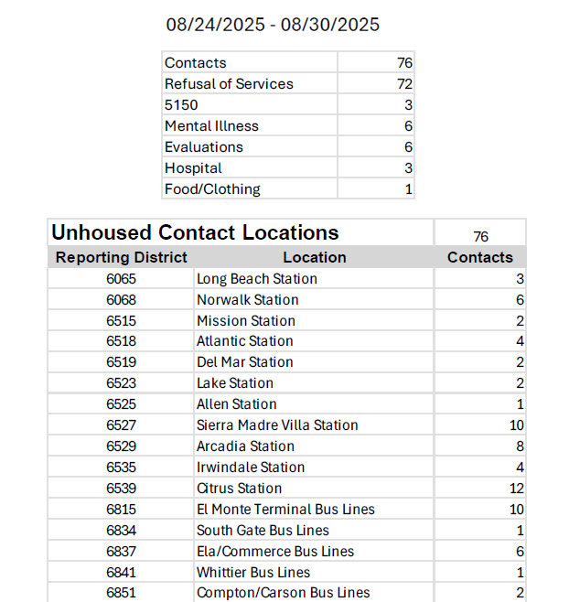Select the Norwalk Station cell
569x602 pixels.
[x=248, y=300]
